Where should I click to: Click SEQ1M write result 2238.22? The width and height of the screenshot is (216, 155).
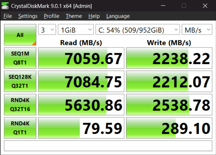pos(169,58)
